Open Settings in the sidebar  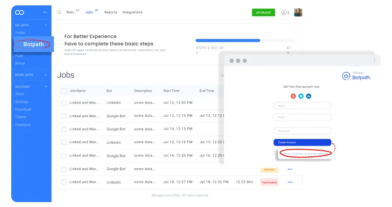[22, 102]
